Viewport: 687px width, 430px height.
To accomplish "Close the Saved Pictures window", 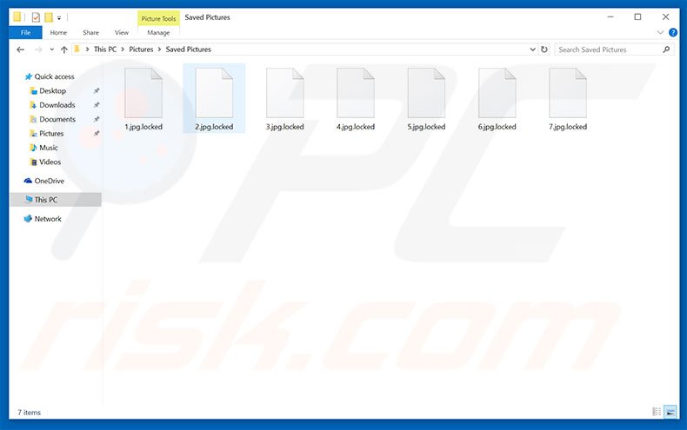I will [x=665, y=17].
